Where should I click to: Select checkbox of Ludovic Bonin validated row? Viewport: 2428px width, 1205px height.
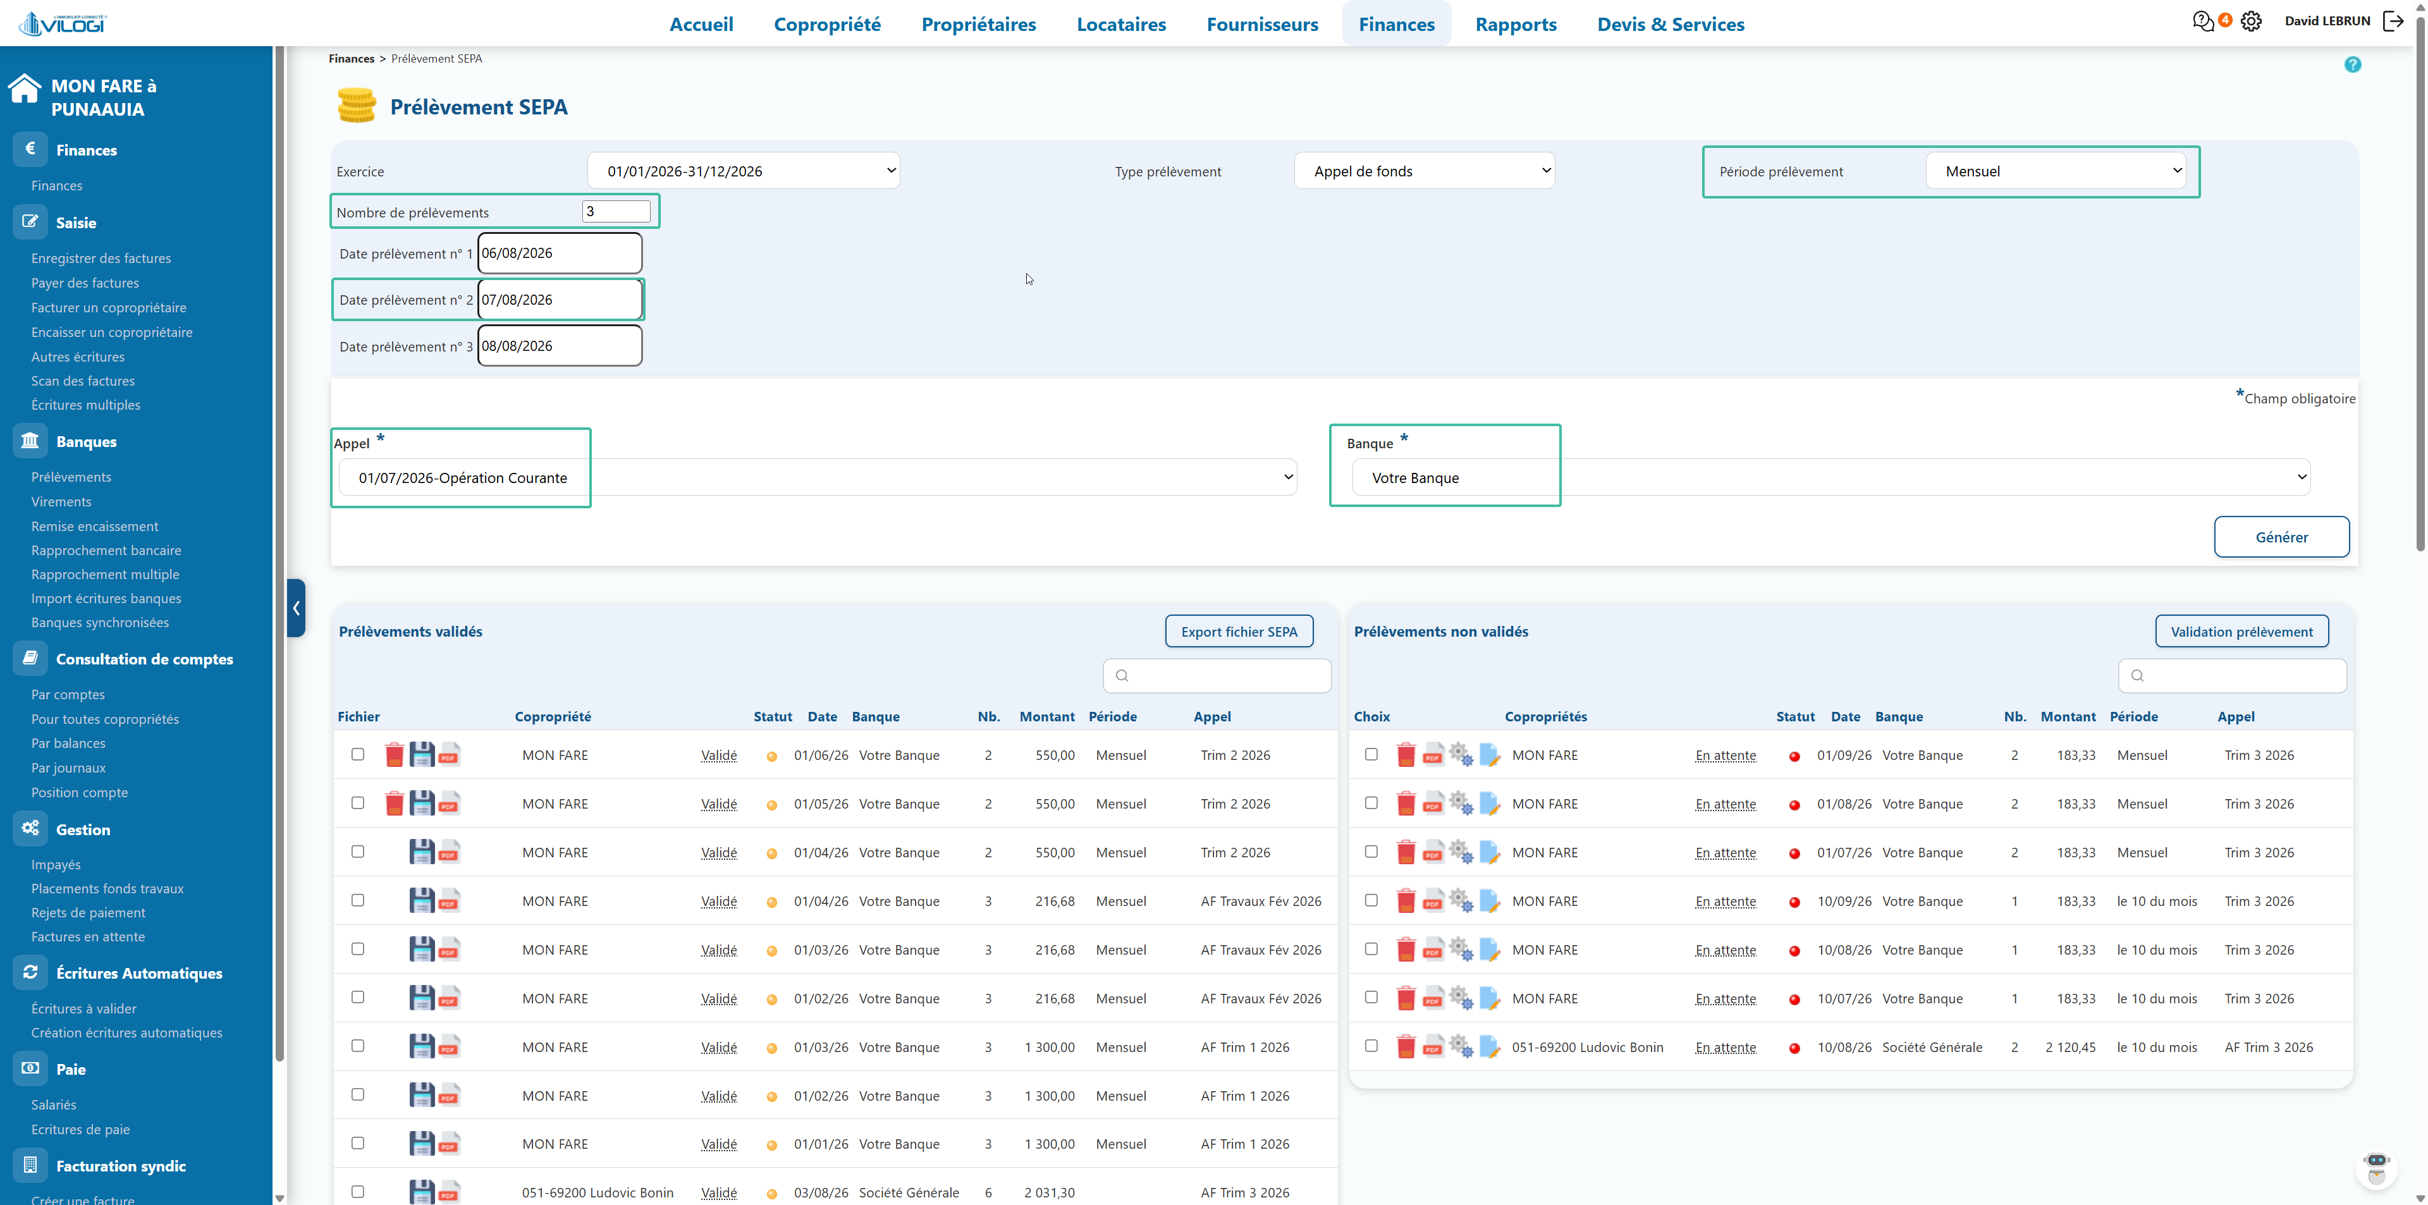[x=357, y=1192]
